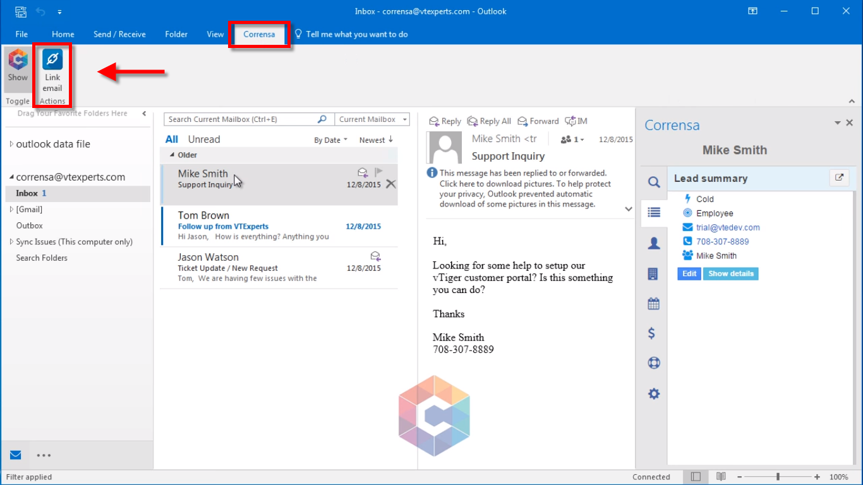863x485 pixels.
Task: Click Reply All in reading pane
Action: 489,121
